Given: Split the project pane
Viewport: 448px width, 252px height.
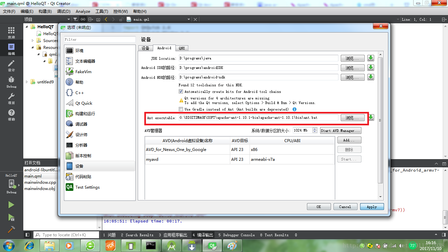Looking at the screenshot, I should pos(91,19).
